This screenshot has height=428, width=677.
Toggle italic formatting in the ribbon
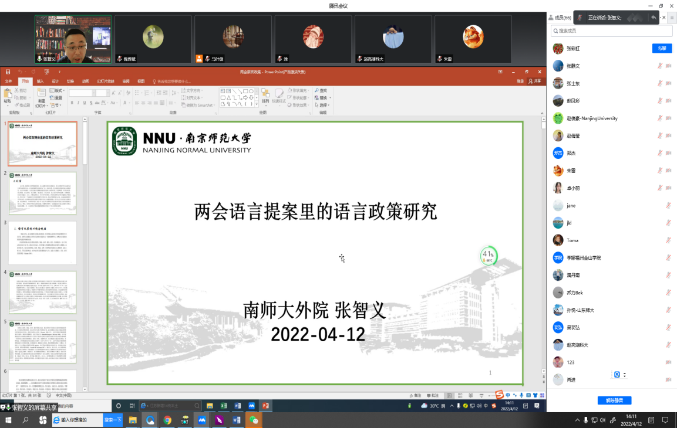pyautogui.click(x=78, y=103)
